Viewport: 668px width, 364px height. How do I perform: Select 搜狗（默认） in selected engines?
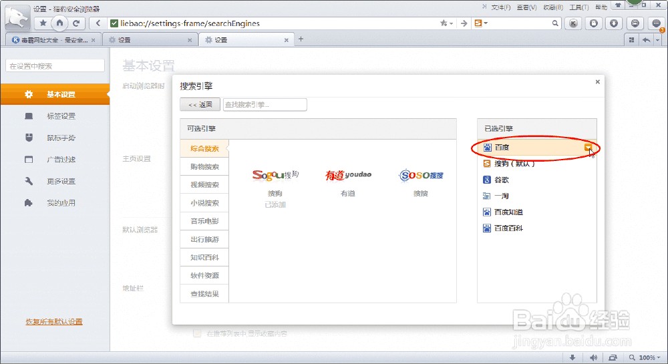coord(537,164)
